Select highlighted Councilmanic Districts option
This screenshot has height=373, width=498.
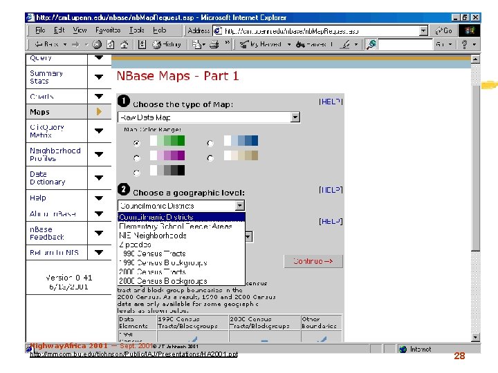[181, 217]
